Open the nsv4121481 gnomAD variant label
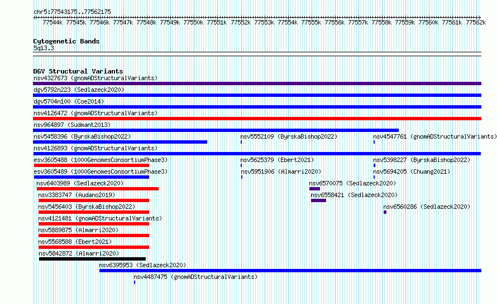The image size is (497, 304). (100, 218)
